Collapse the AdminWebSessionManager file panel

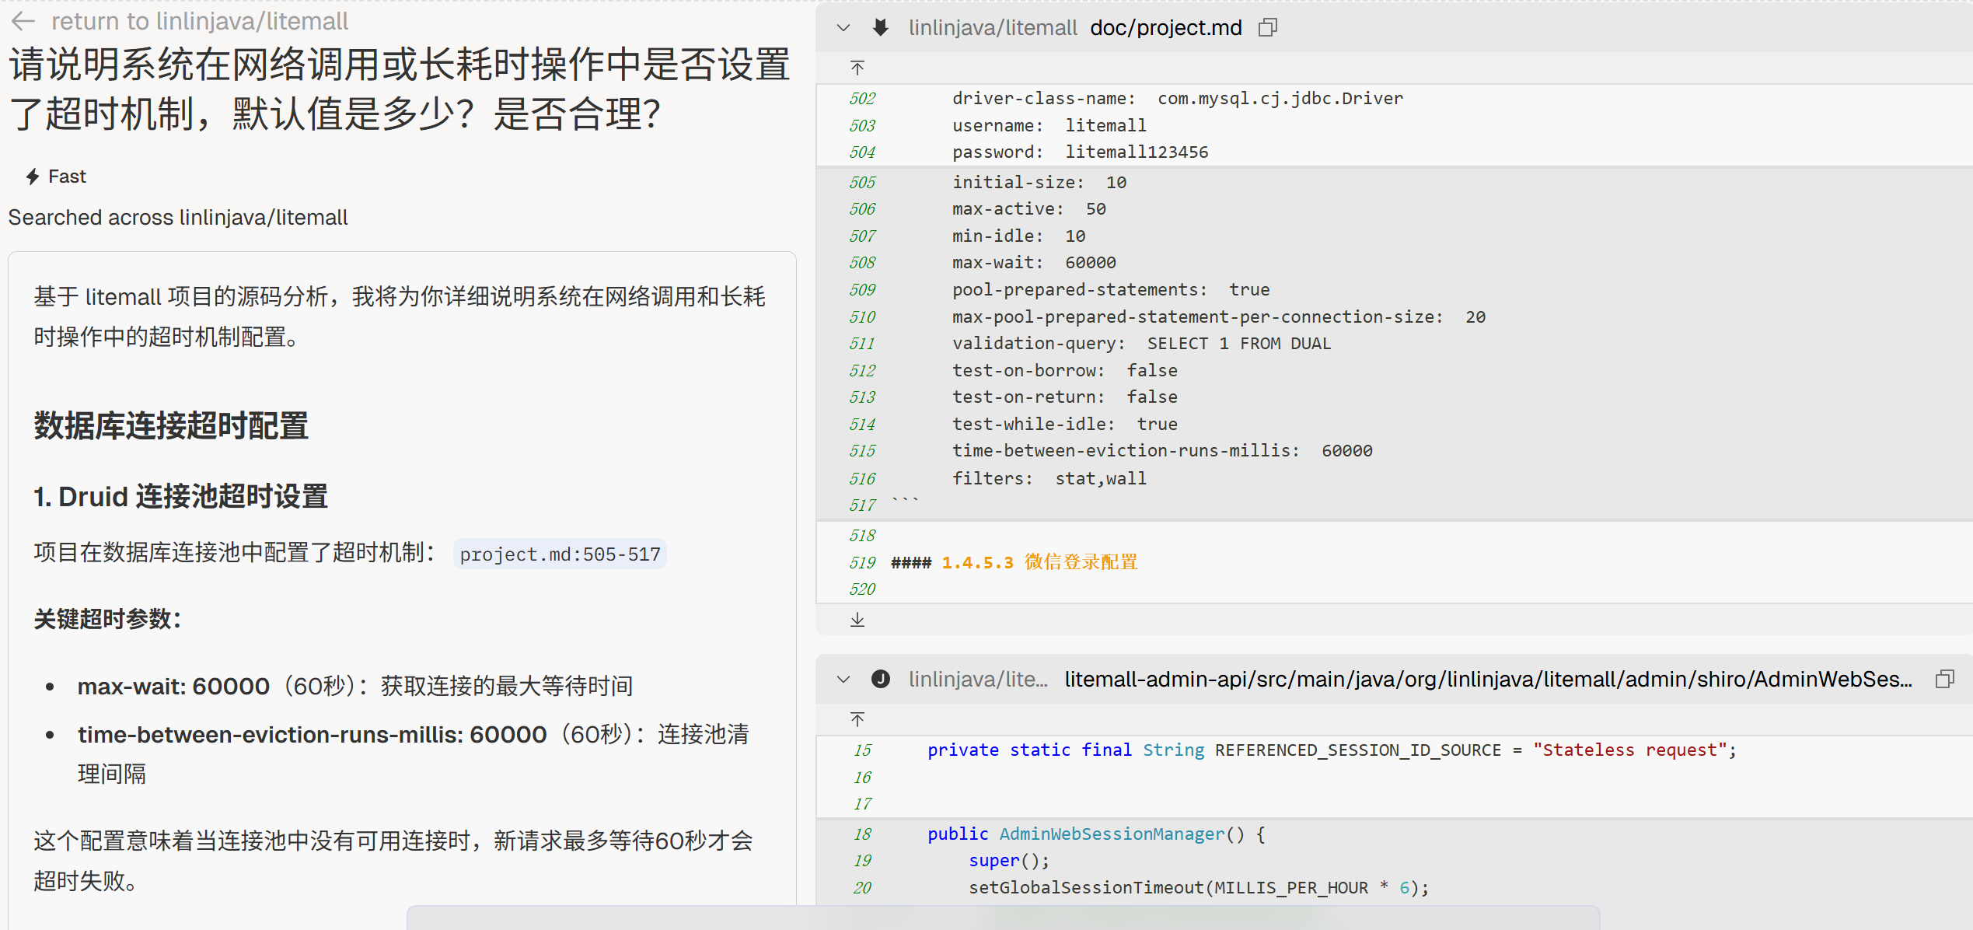click(843, 680)
